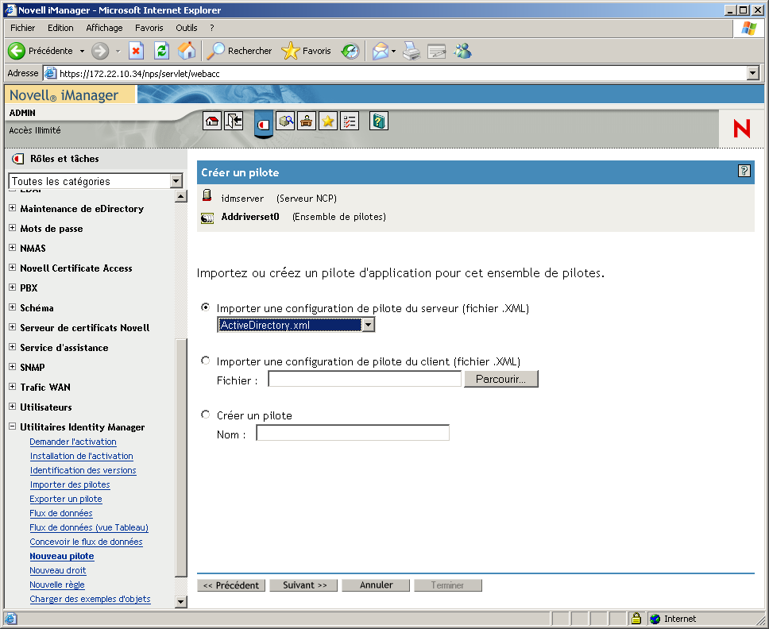769x629 pixels.
Task: Select the Roles and Tasks icon
Action: coord(263,121)
